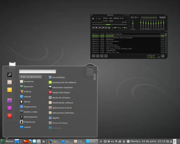
Task: Skip to previous track in Audacious
Action: click(93, 28)
